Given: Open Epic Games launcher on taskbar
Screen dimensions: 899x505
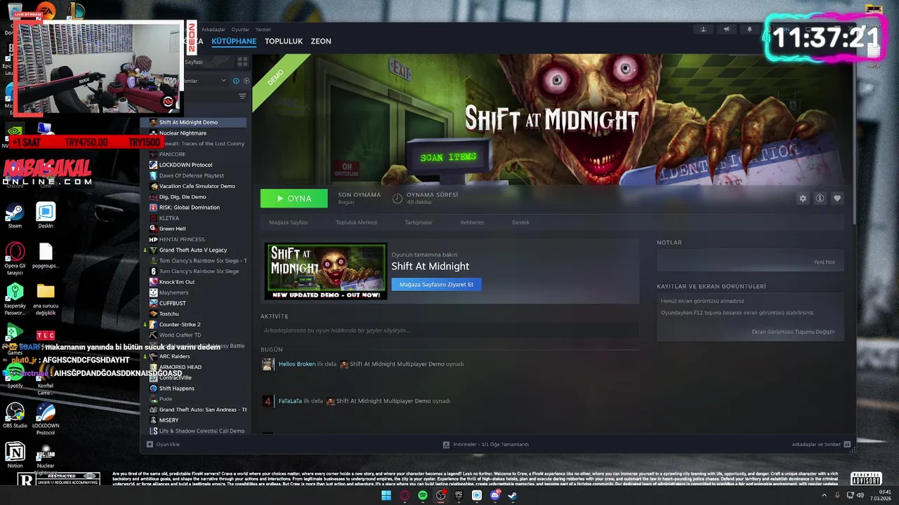Looking at the screenshot, I should pos(459,495).
